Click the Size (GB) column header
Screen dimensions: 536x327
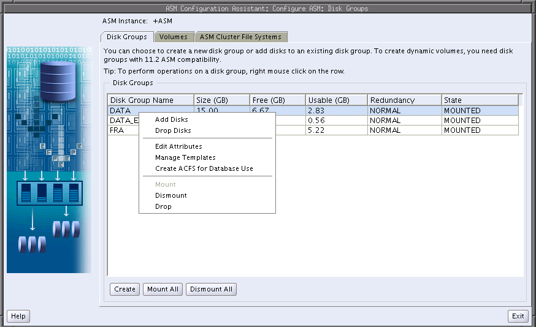click(x=222, y=100)
